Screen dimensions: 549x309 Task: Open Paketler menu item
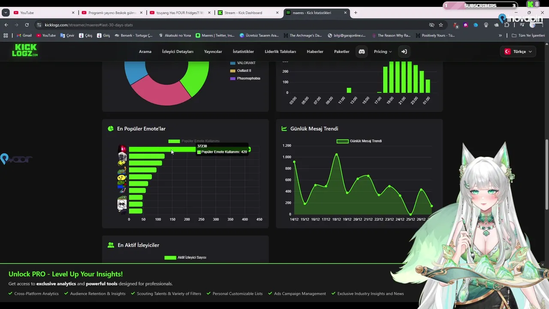tap(342, 51)
